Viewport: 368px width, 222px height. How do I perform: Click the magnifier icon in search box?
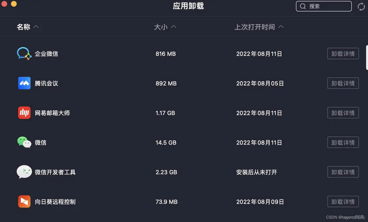[x=303, y=6]
